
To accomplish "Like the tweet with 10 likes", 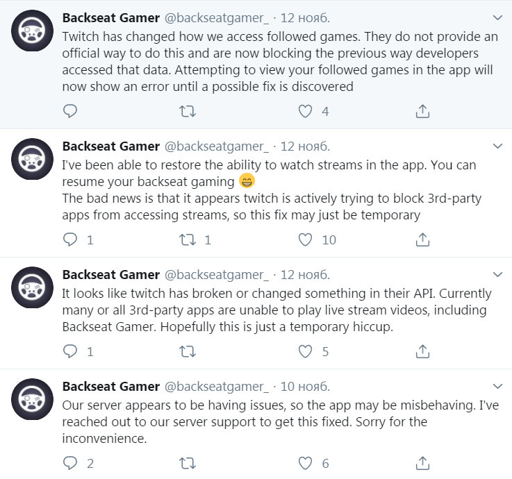I will (305, 239).
